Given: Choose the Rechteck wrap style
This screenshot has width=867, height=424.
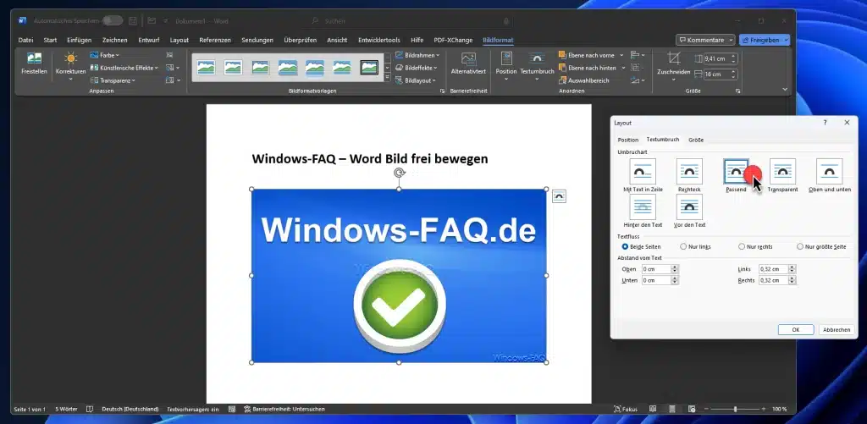Looking at the screenshot, I should pyautogui.click(x=689, y=175).
